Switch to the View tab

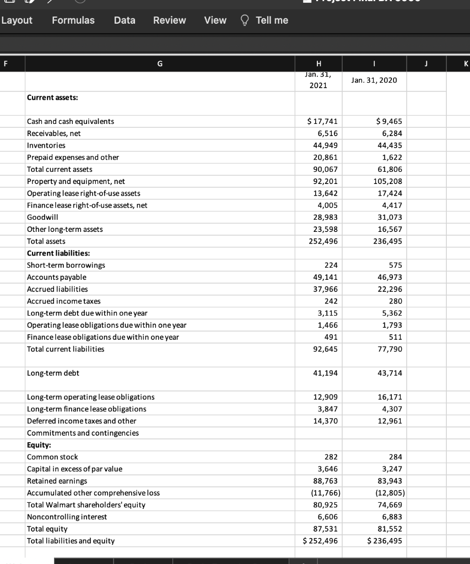(214, 20)
